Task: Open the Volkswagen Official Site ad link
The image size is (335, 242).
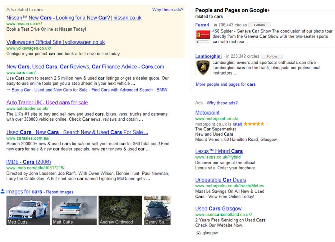Action: click(x=56, y=42)
